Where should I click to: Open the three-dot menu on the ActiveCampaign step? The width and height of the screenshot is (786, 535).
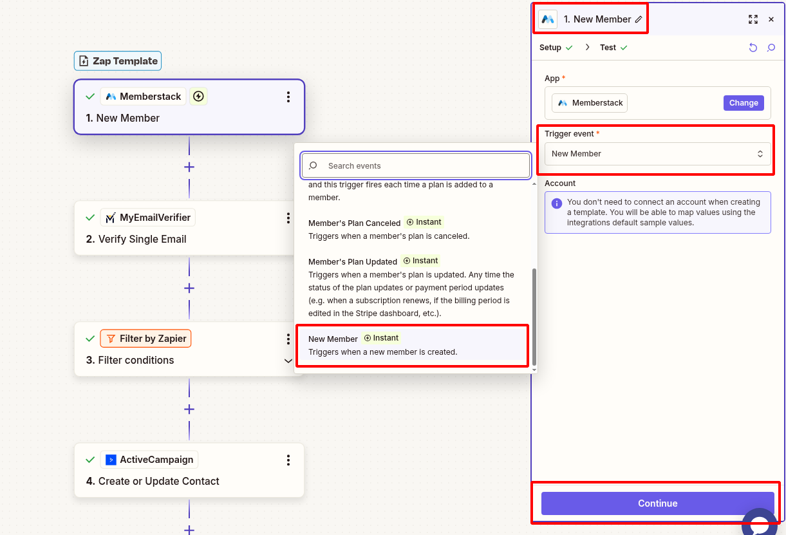288,460
